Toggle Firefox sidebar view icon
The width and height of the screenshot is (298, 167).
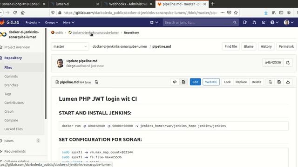(x=281, y=13)
